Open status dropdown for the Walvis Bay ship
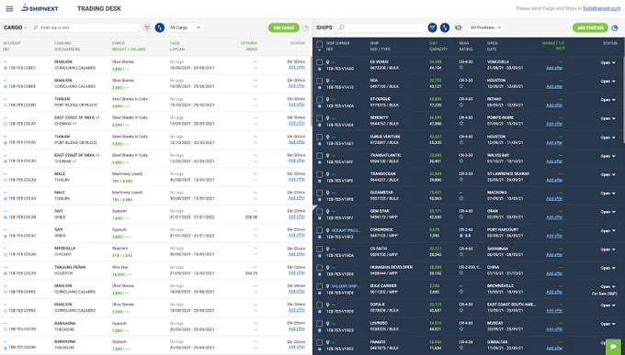This screenshot has width=625, height=355. pos(608,156)
